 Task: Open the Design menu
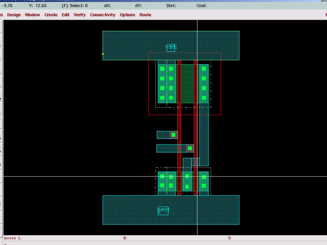(x=14, y=15)
